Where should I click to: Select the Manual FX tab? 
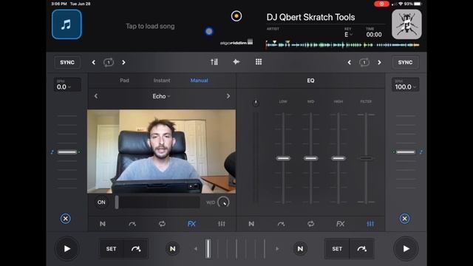coord(199,81)
